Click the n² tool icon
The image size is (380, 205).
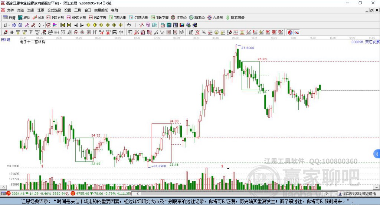click(63, 33)
